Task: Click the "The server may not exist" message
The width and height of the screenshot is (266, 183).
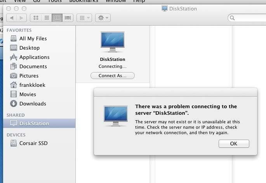Action: [x=188, y=127]
